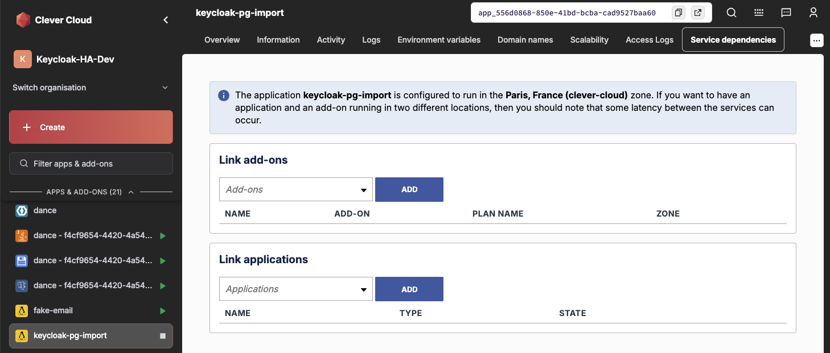Open the Logs tab
The height and width of the screenshot is (353, 830).
point(371,40)
